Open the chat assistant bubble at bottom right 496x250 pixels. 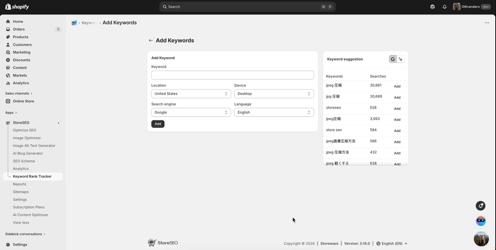[x=480, y=220]
